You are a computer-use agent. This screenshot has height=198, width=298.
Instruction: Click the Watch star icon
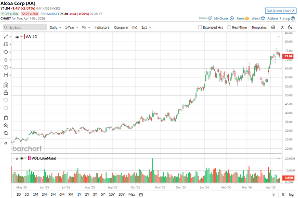[263, 18]
